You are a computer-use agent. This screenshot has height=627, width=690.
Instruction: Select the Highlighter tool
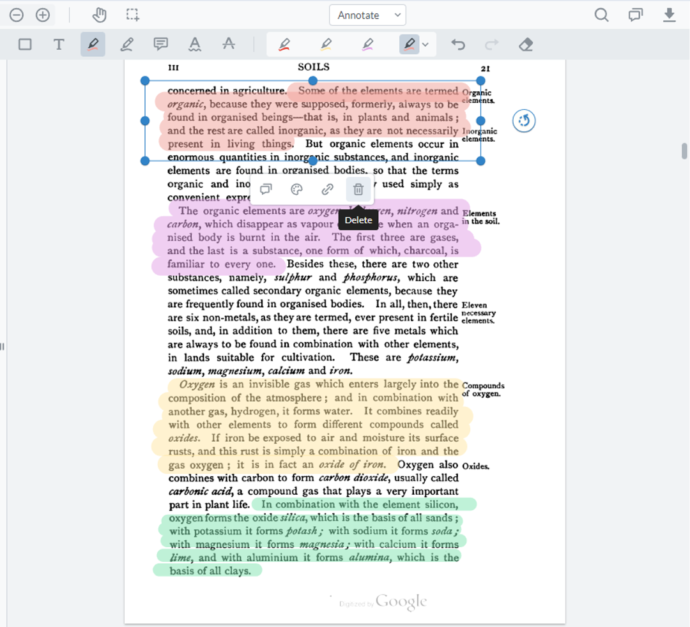pyautogui.click(x=93, y=44)
